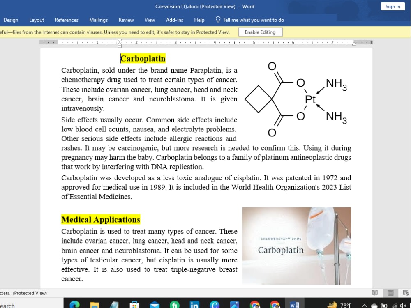Click the Chemotherapy Drug Carboplatin IV bag photo

click(x=296, y=246)
